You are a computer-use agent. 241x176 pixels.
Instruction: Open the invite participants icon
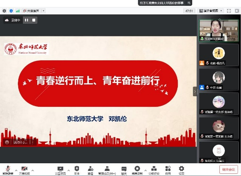tap(90, 170)
